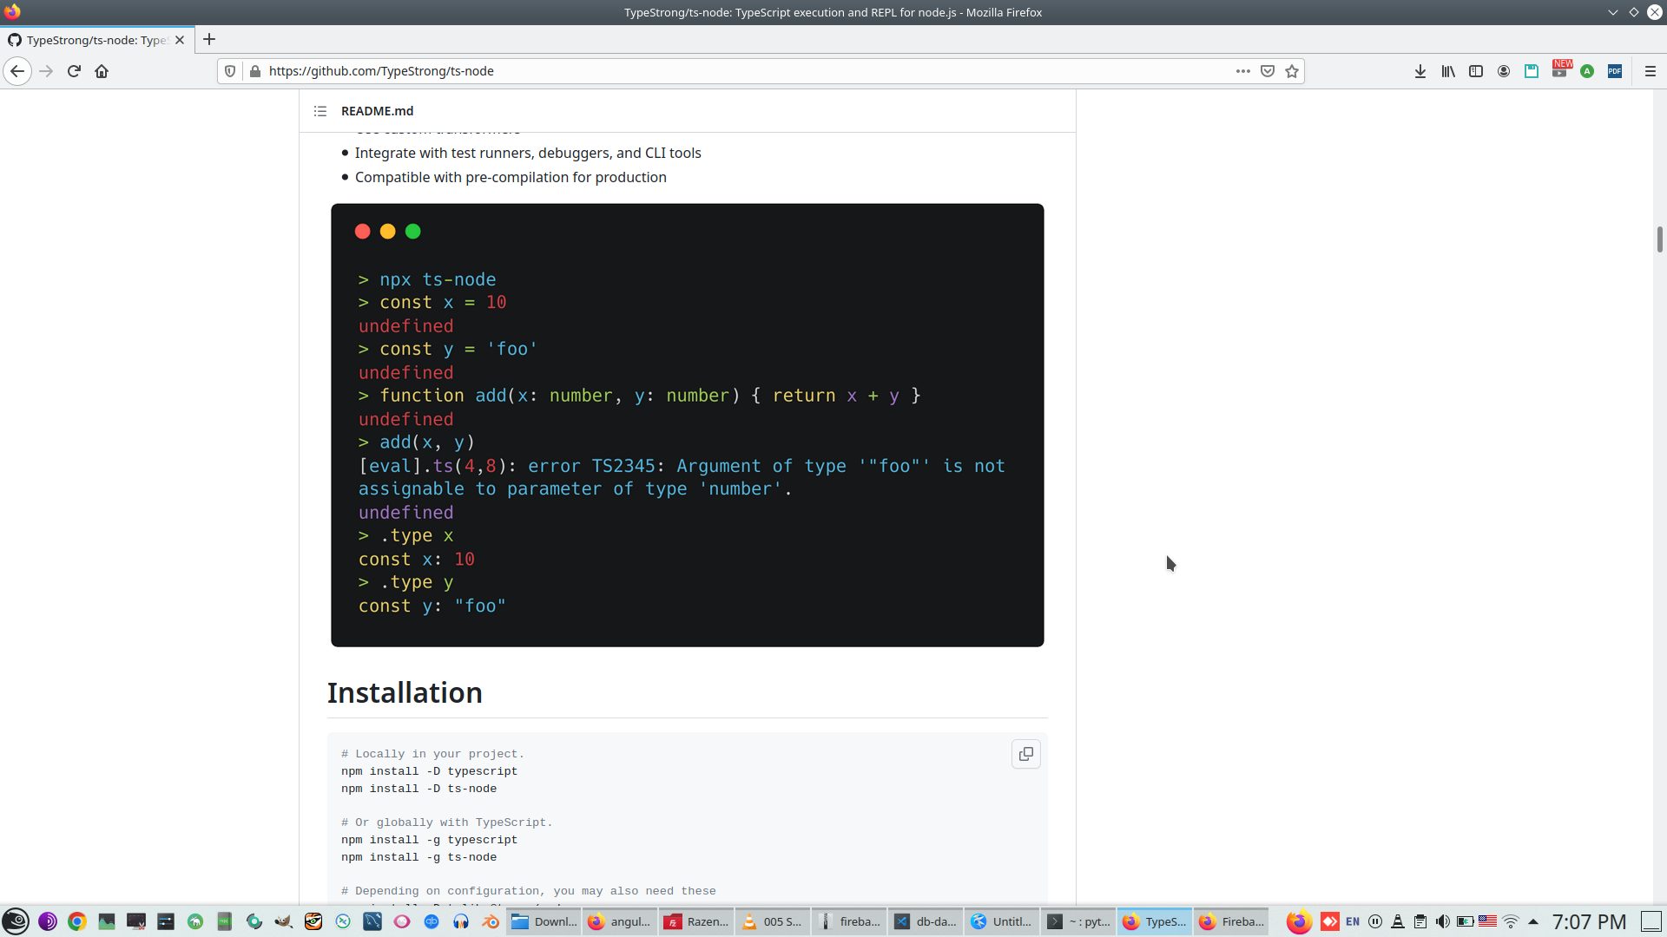This screenshot has width=1667, height=937.
Task: Save page to Pocket
Action: [x=1268, y=71]
